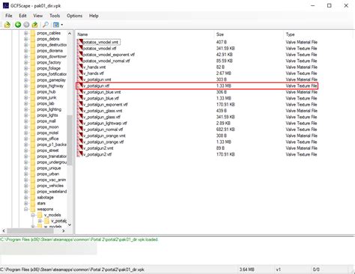The height and width of the screenshot is (274, 355).
Task: Open the Edit menu
Action: tap(22, 16)
